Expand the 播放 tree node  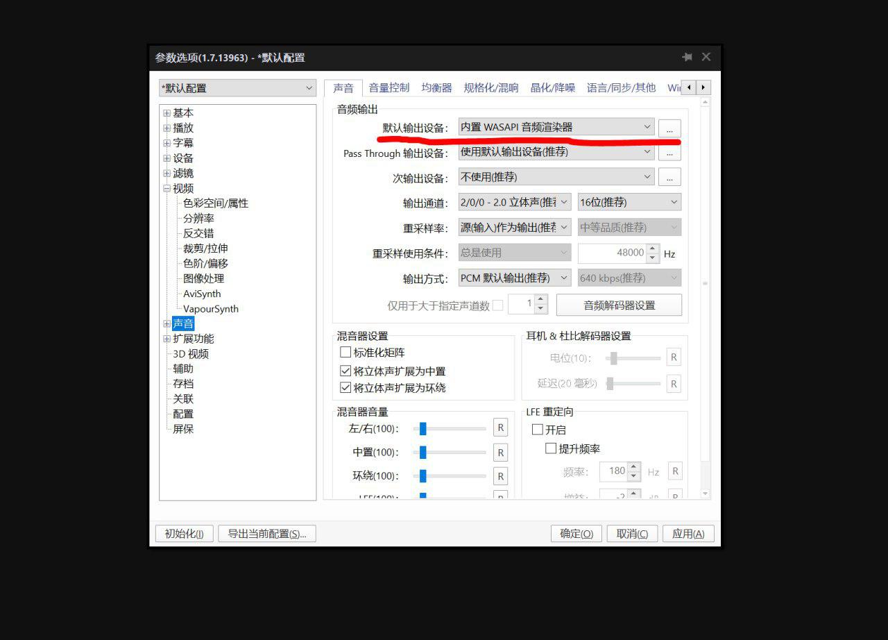166,128
